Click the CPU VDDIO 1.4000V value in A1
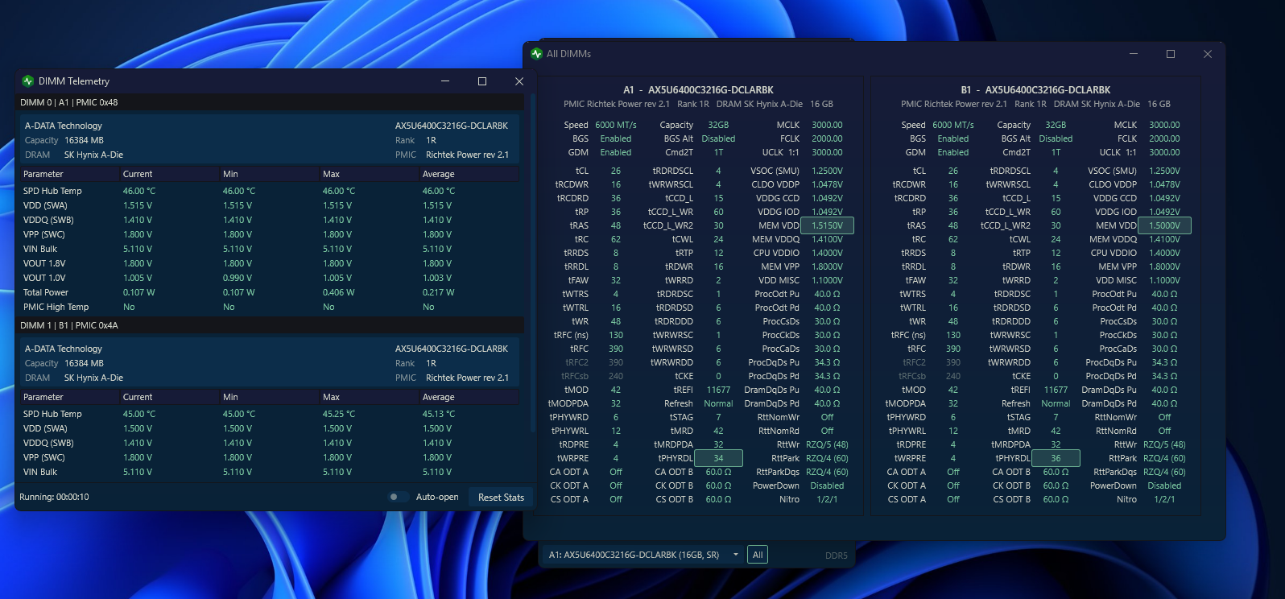1285x599 pixels. point(827,253)
